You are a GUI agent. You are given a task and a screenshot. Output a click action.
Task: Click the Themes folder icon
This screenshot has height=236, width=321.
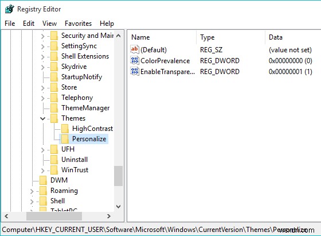54,118
